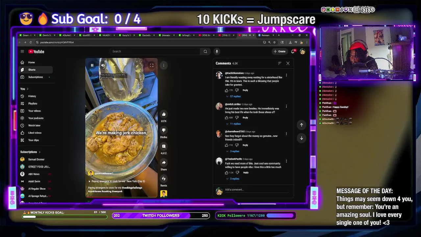Screen dimensions: 421x237
Task: Click the Create button
Action: pyautogui.click(x=280, y=51)
